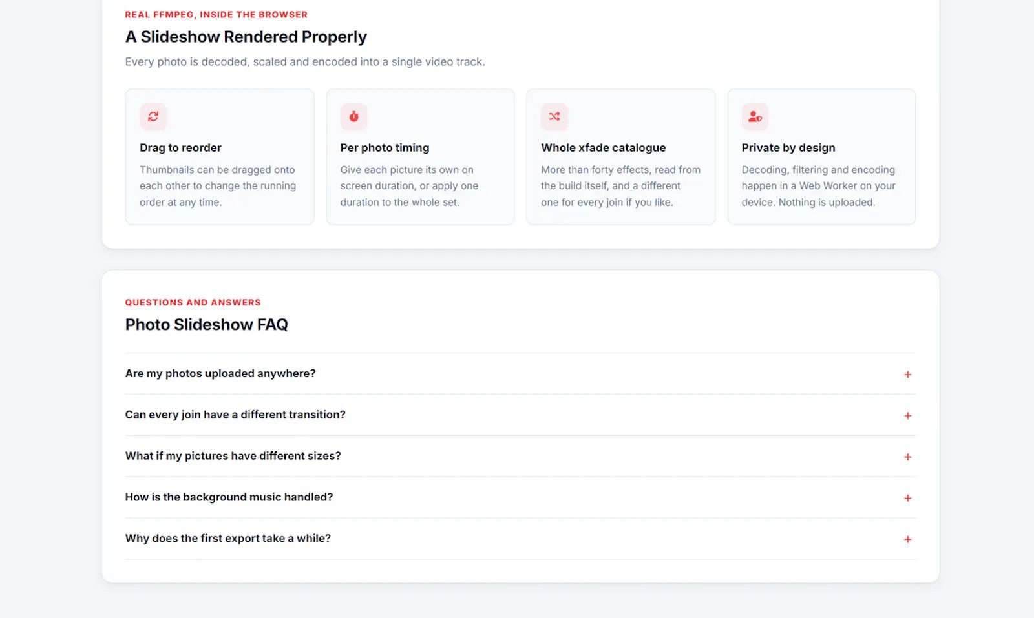1034x618 pixels.
Task: Click the 'Questions and Answers' label
Action: (x=193, y=302)
